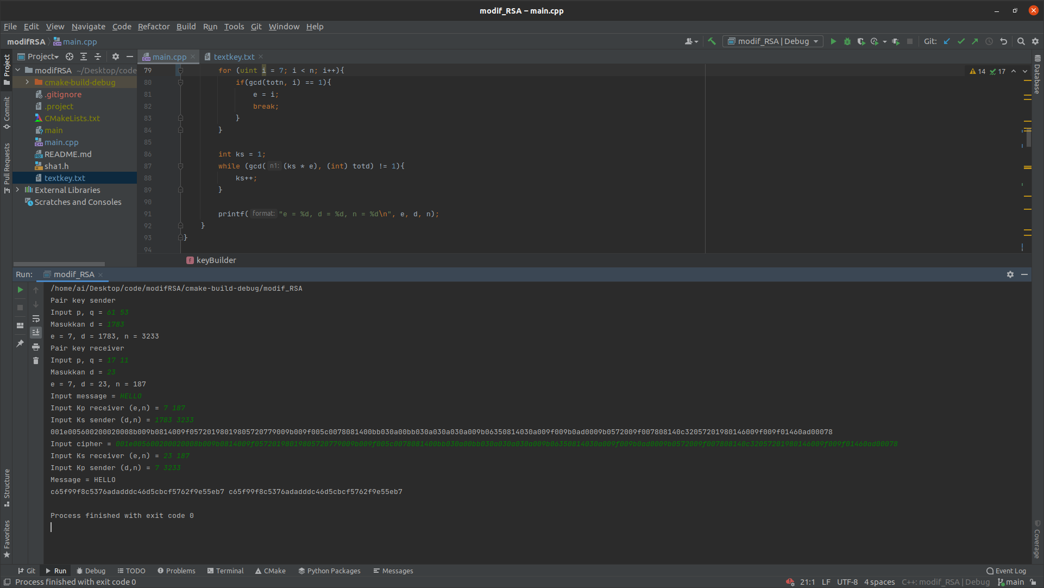Toggle pin tab in Run panel
Image resolution: width=1044 pixels, height=588 pixels.
tap(20, 343)
